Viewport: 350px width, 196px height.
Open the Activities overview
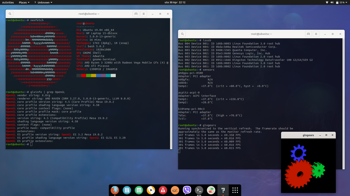8,2
